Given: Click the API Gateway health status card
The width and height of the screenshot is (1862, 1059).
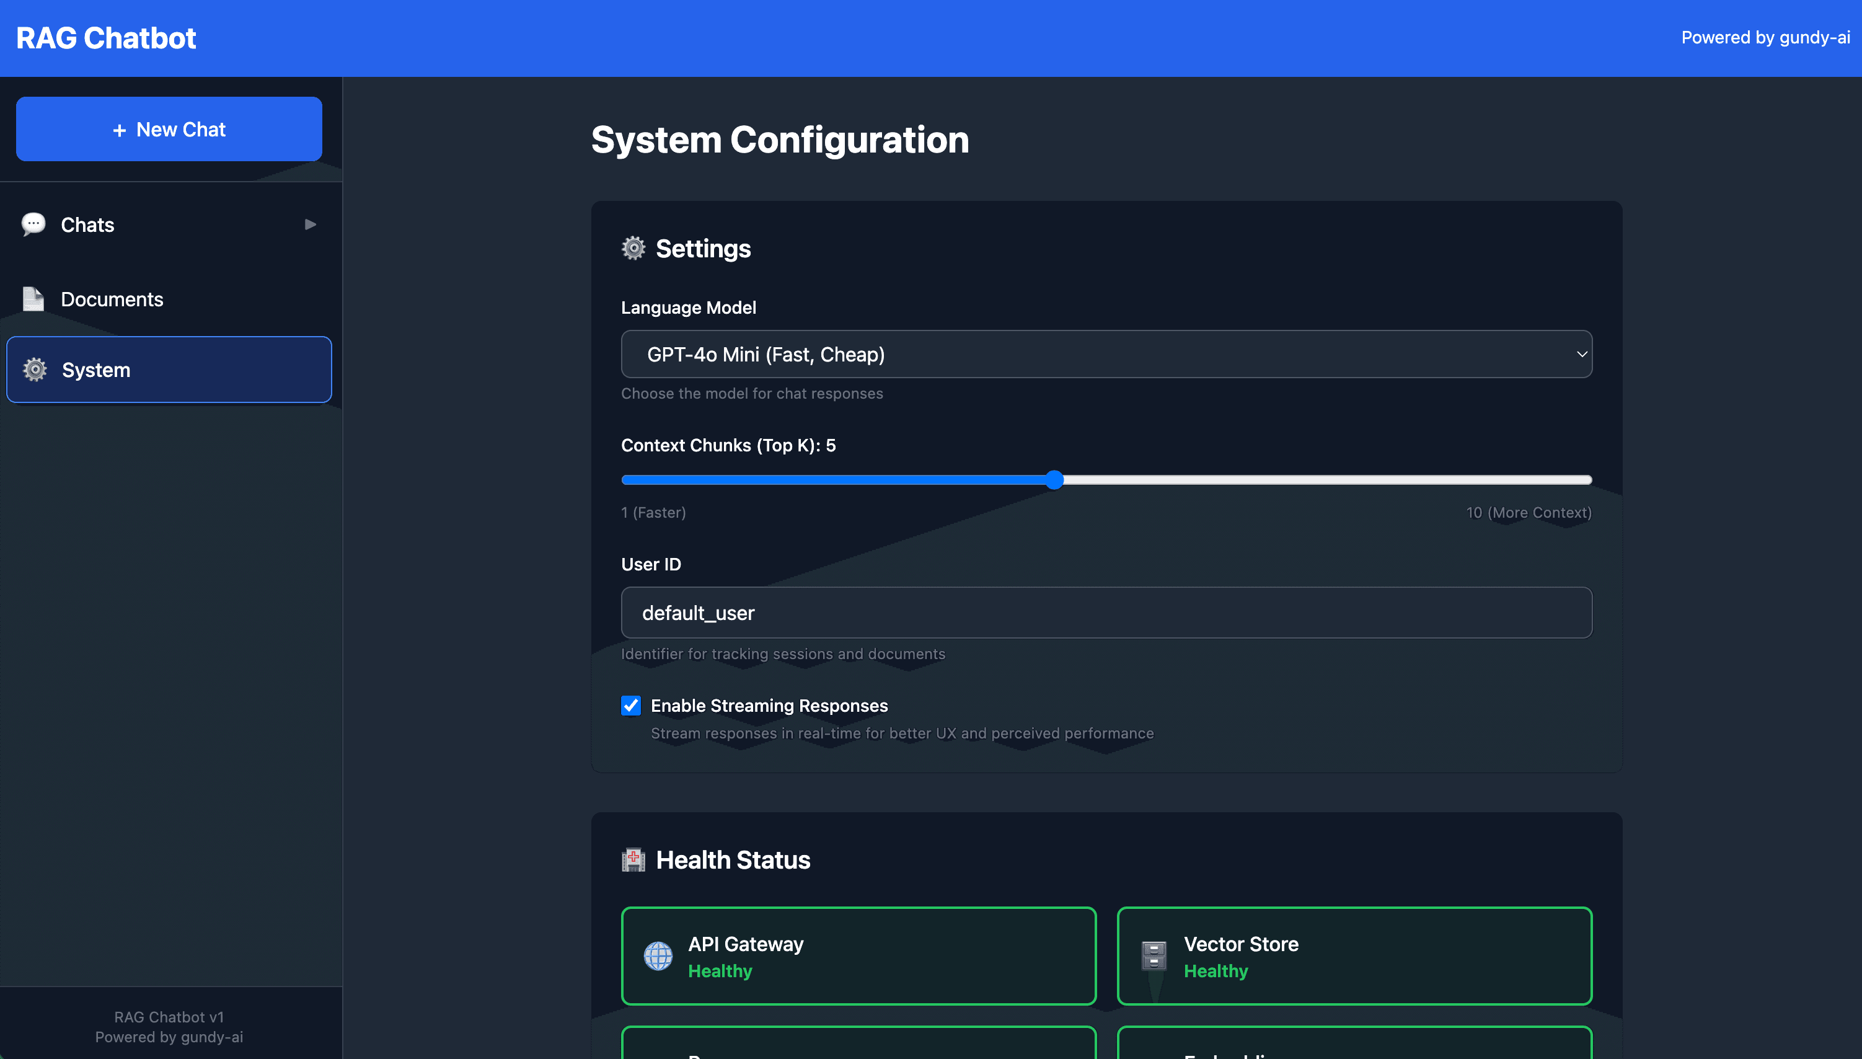Looking at the screenshot, I should (x=858, y=955).
